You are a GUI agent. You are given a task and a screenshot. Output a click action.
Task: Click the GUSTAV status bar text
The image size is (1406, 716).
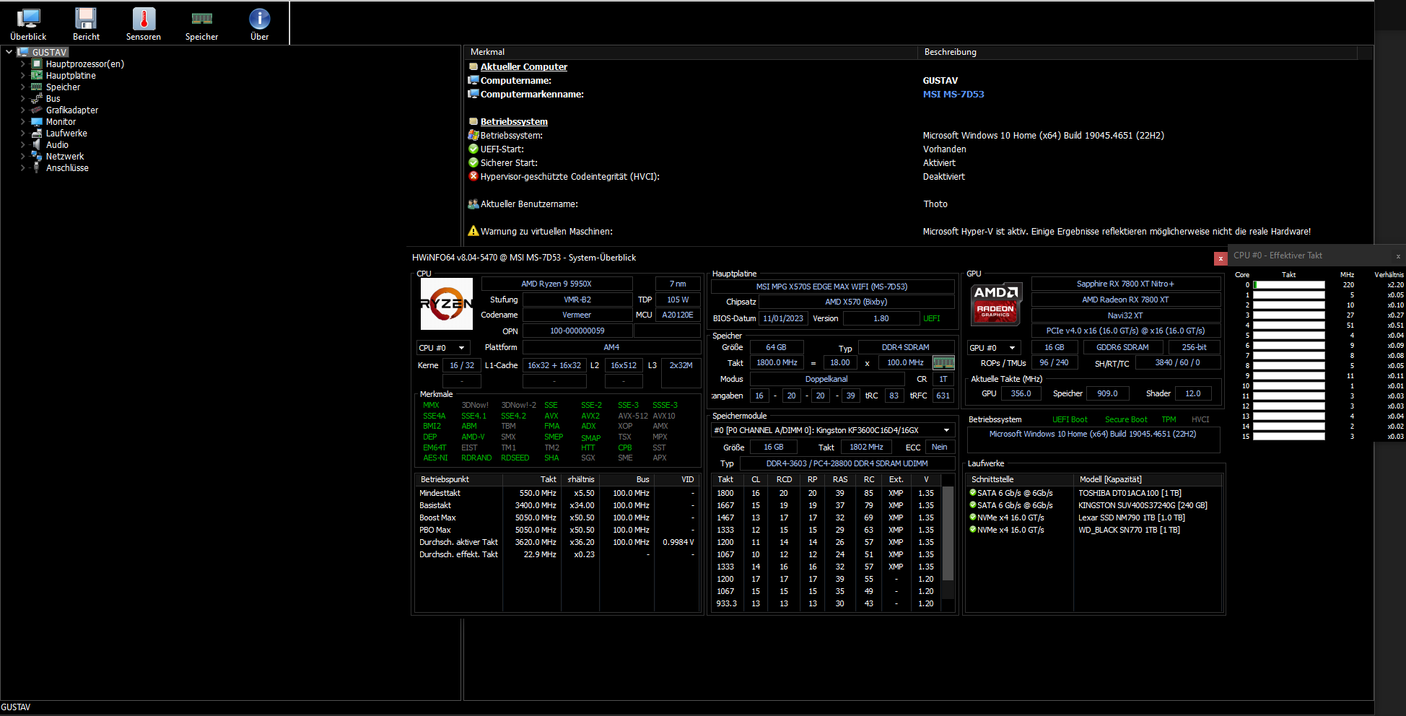tap(16, 707)
